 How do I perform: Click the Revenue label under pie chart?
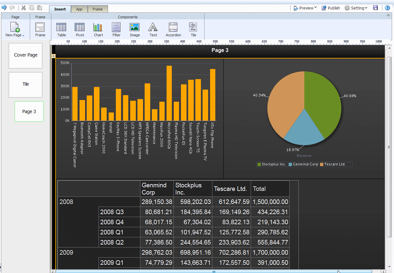click(x=304, y=156)
